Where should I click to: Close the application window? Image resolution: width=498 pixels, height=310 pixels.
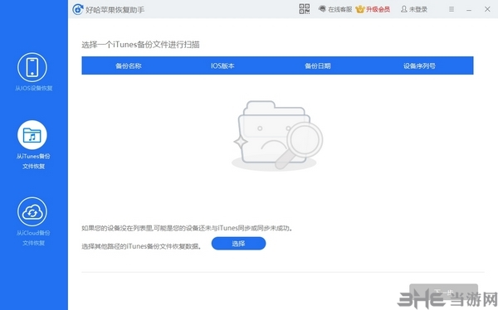(487, 9)
